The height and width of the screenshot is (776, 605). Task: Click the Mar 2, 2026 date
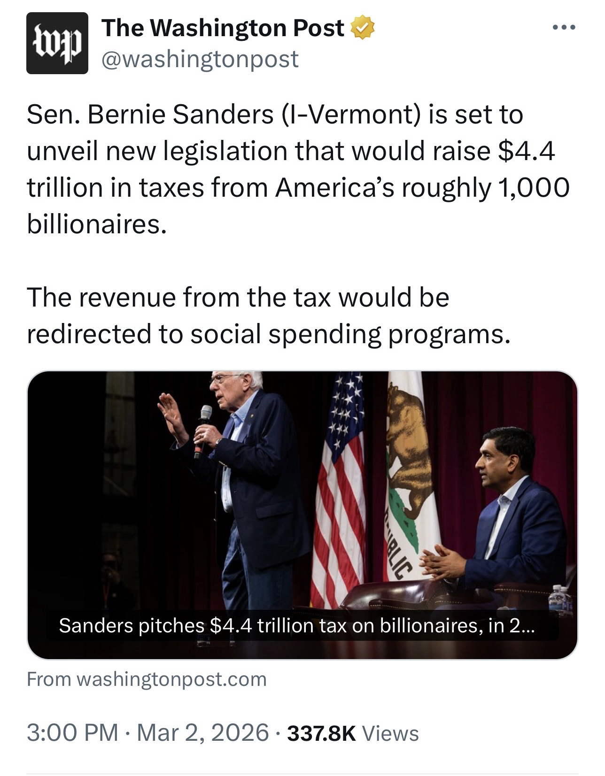click(x=203, y=732)
